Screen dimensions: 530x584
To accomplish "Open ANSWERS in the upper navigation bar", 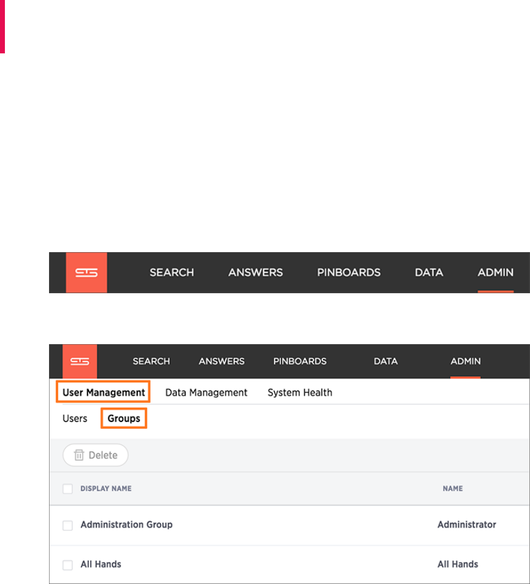I will (x=256, y=272).
